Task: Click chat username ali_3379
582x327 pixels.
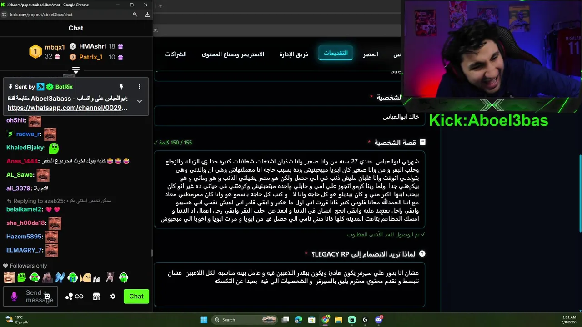Action: point(19,188)
